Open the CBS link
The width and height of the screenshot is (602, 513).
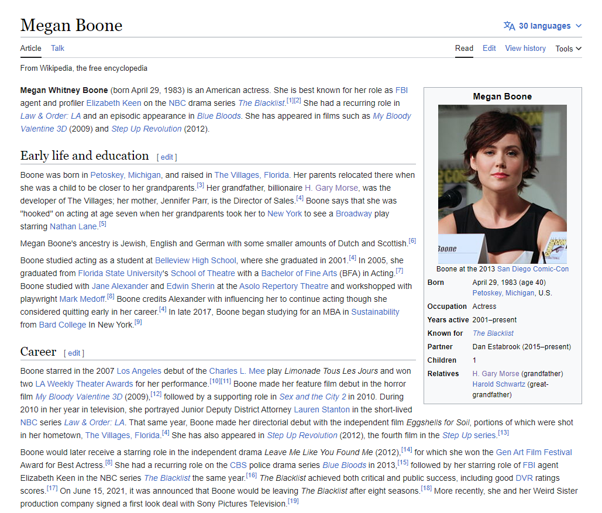tap(238, 466)
